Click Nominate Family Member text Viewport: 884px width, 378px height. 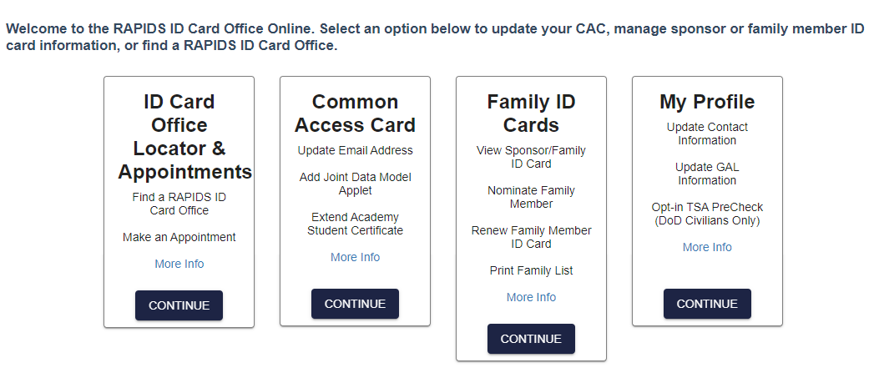pyautogui.click(x=531, y=197)
